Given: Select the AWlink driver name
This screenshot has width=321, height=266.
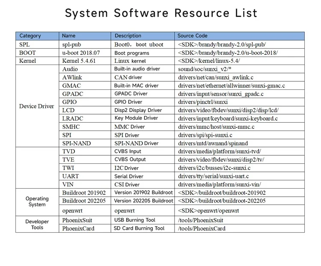Looking at the screenshot, I should [73, 77].
